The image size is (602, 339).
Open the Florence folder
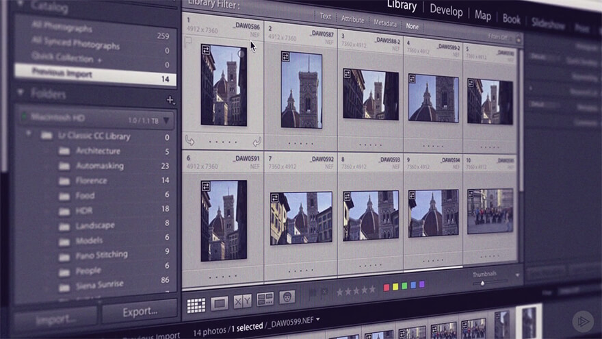(92, 180)
